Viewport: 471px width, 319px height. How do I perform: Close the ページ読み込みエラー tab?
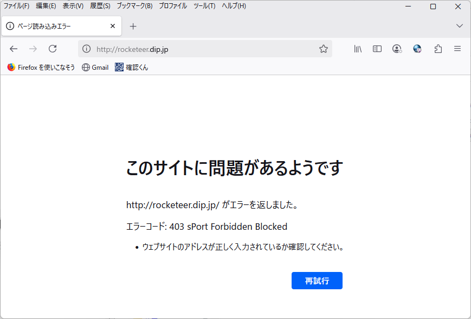tap(113, 26)
